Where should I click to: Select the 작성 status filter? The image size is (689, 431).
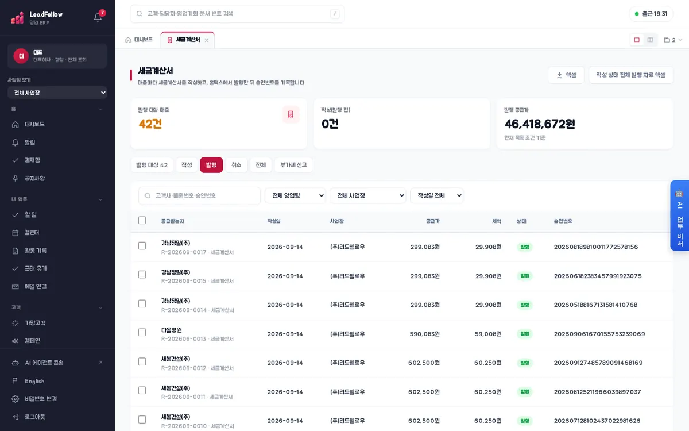pos(187,165)
